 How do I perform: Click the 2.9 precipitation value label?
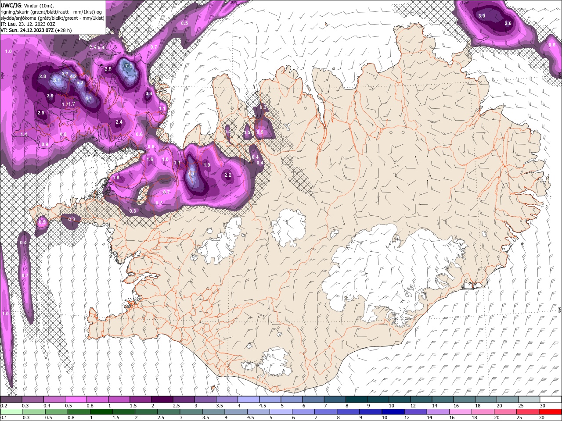(x=50, y=96)
